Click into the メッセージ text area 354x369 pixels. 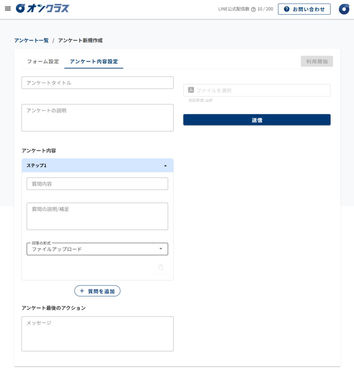(97, 334)
